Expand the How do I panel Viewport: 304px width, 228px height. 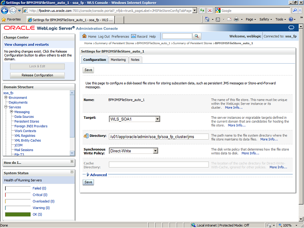72,162
